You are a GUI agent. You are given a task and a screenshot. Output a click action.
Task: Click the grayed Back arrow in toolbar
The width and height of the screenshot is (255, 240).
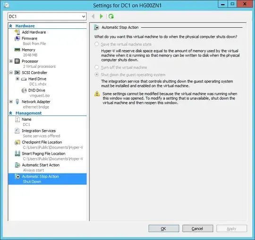click(93, 16)
